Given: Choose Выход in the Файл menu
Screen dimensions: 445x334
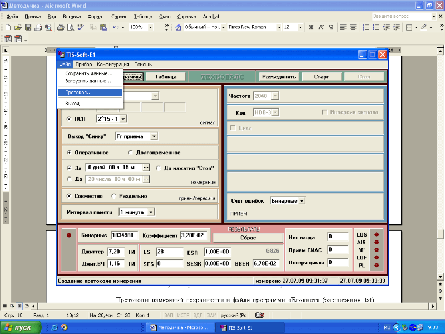Looking at the screenshot, I should (x=90, y=104).
